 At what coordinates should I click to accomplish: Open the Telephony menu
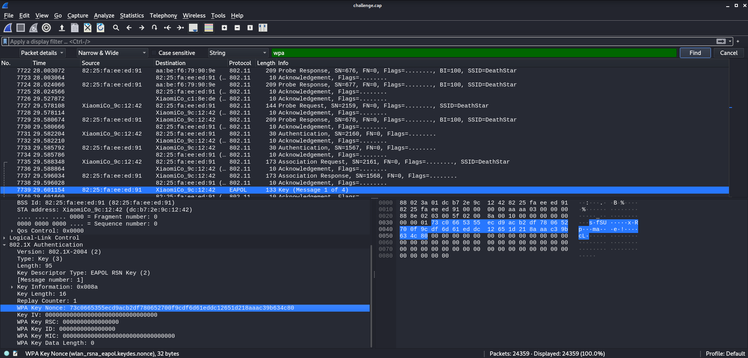pos(163,16)
